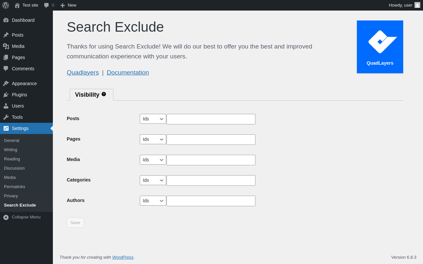Click the QuadLayers logo image

coord(380,47)
